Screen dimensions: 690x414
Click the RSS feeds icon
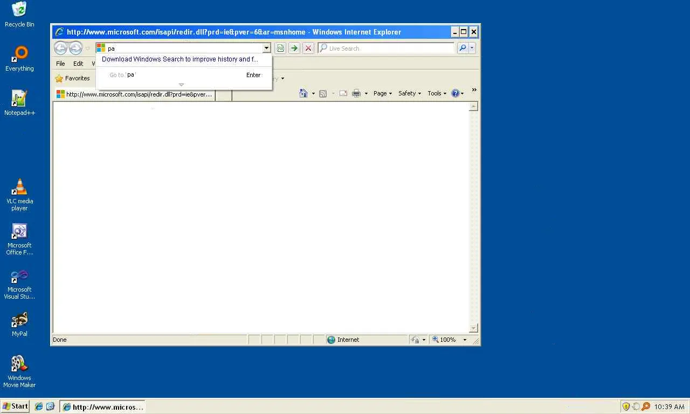323,93
